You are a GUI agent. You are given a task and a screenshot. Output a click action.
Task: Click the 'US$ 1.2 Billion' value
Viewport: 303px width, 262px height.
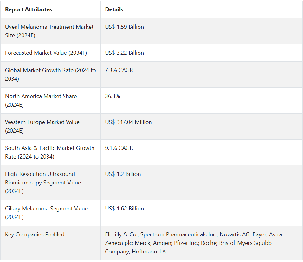123,174
